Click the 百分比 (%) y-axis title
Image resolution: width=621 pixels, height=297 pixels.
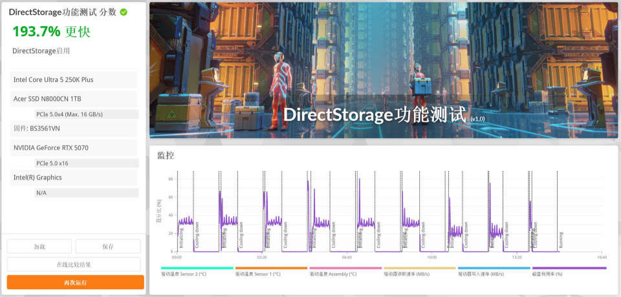coord(159,211)
